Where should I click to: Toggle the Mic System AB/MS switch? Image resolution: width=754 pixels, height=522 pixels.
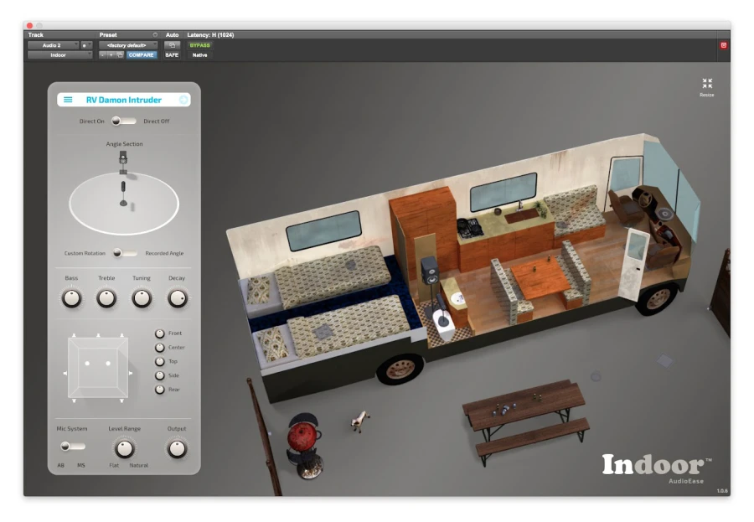[x=73, y=447]
